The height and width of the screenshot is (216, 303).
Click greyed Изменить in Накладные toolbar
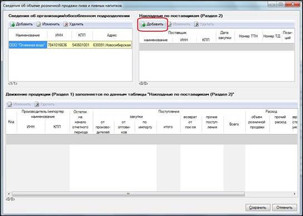[x=179, y=24]
